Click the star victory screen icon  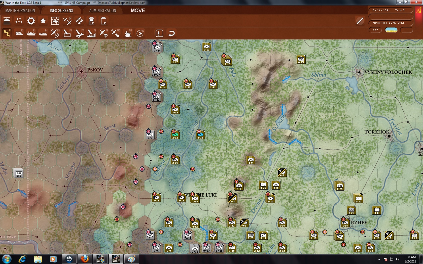(43, 21)
